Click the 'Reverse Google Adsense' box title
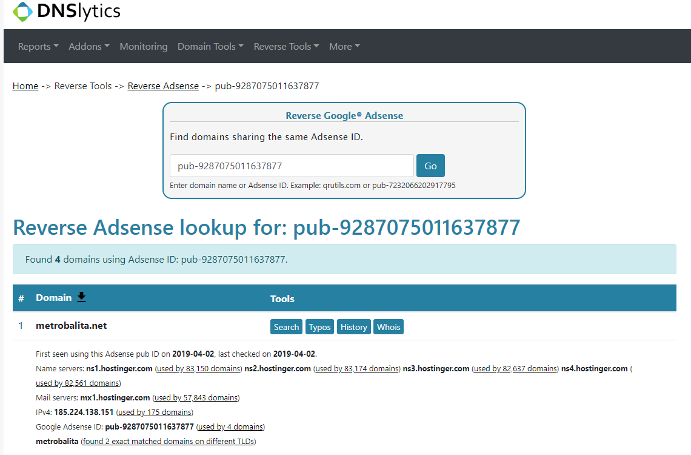691x455 pixels. coord(344,115)
